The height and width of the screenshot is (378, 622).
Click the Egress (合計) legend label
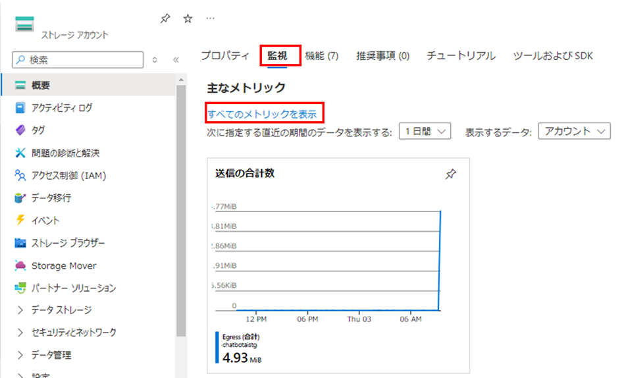[241, 337]
